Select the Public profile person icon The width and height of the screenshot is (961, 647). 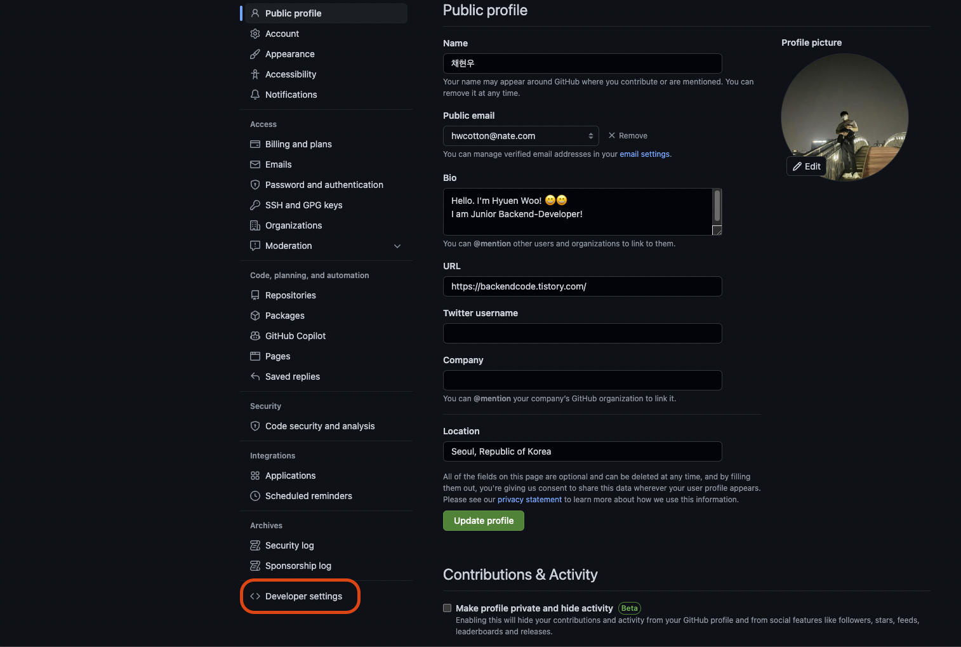tap(255, 13)
